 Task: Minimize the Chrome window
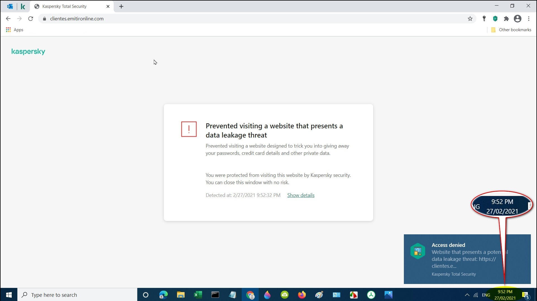(x=497, y=6)
